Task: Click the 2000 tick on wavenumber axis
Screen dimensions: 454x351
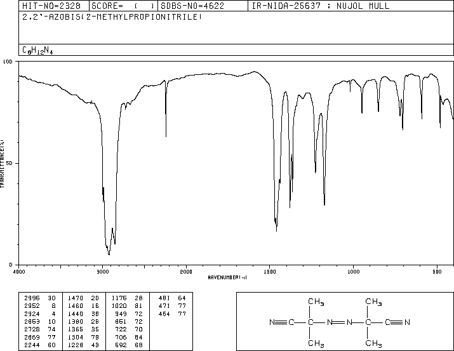Action: (186, 271)
